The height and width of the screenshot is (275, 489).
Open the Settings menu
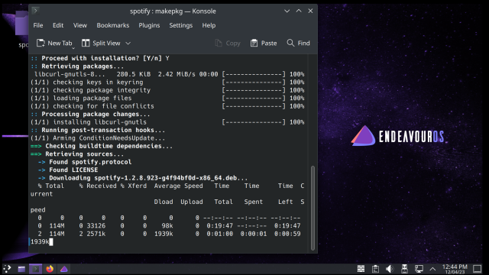[x=180, y=25]
